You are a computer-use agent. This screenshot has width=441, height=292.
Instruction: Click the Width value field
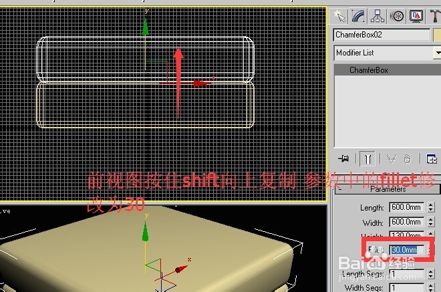tap(407, 222)
